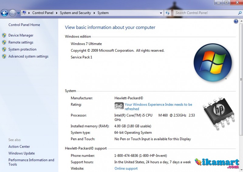The image size is (243, 172).
Task: Click the Forward navigation arrow button
Action: tap(12, 13)
